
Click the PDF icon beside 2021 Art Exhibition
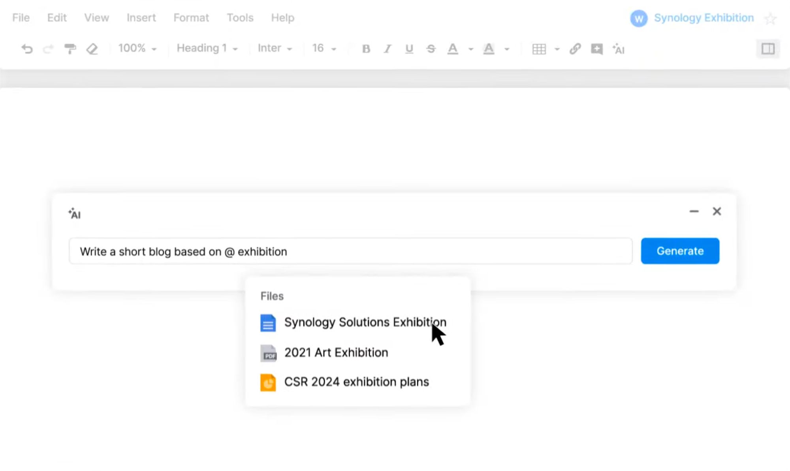[268, 353]
